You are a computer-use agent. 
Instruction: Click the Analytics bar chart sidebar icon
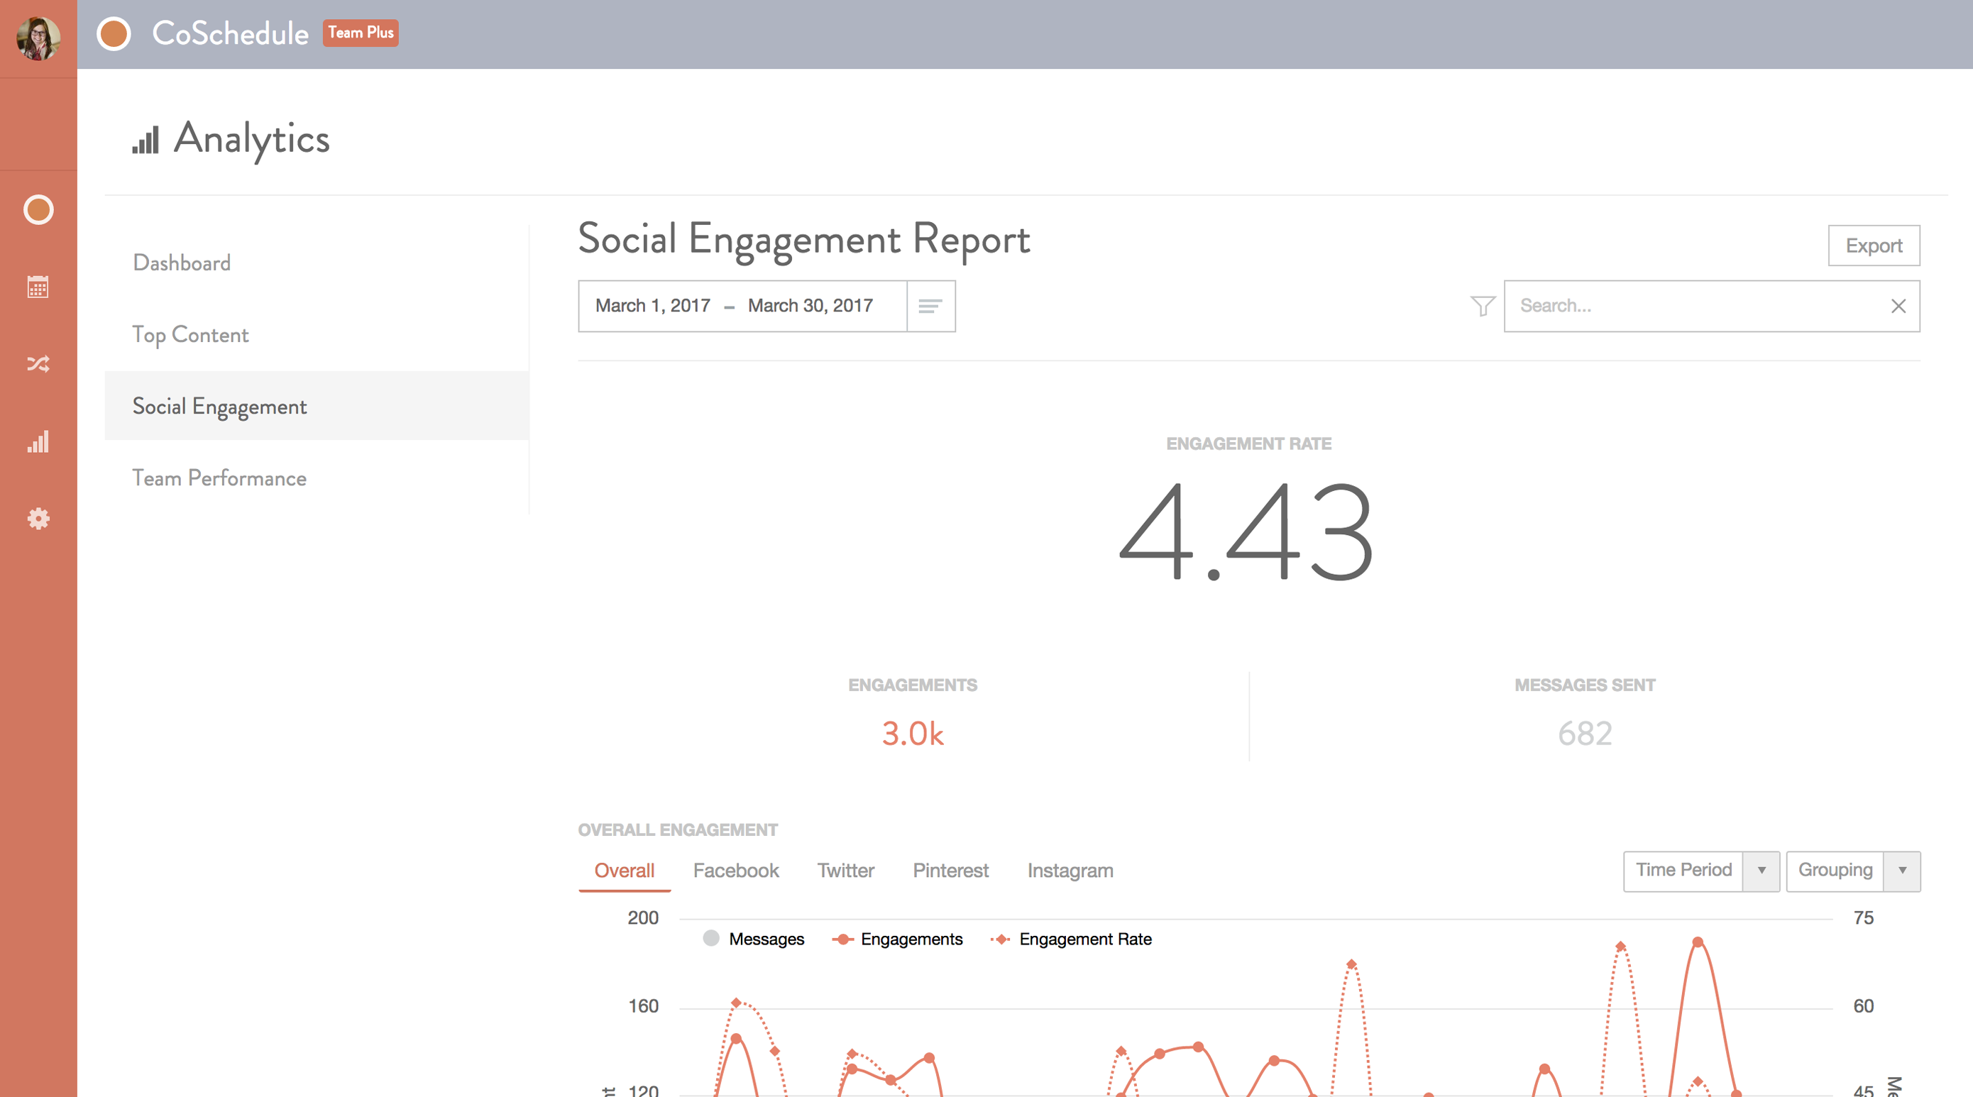click(38, 443)
